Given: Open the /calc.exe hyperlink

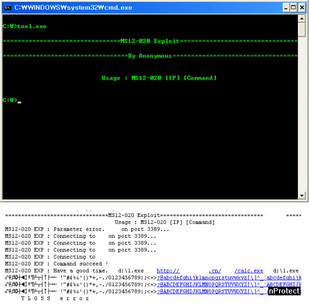Looking at the screenshot, I should (x=249, y=271).
